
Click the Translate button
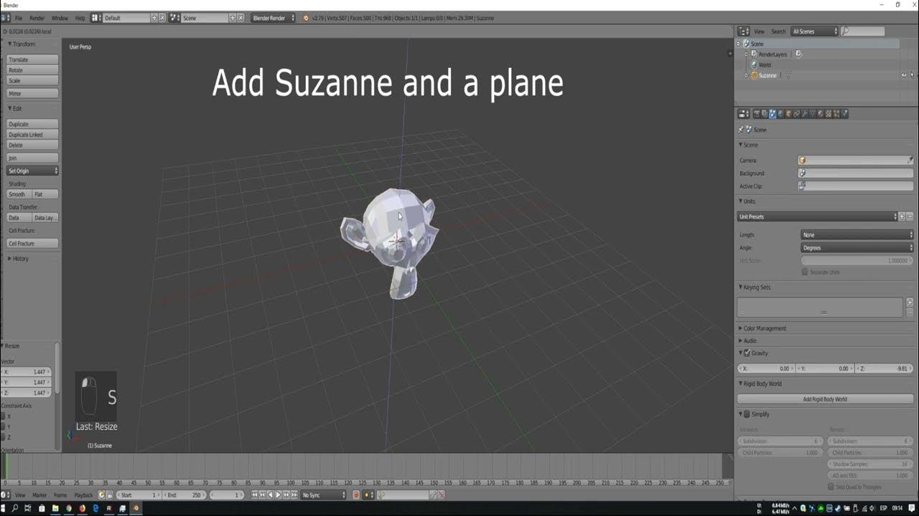click(x=32, y=59)
